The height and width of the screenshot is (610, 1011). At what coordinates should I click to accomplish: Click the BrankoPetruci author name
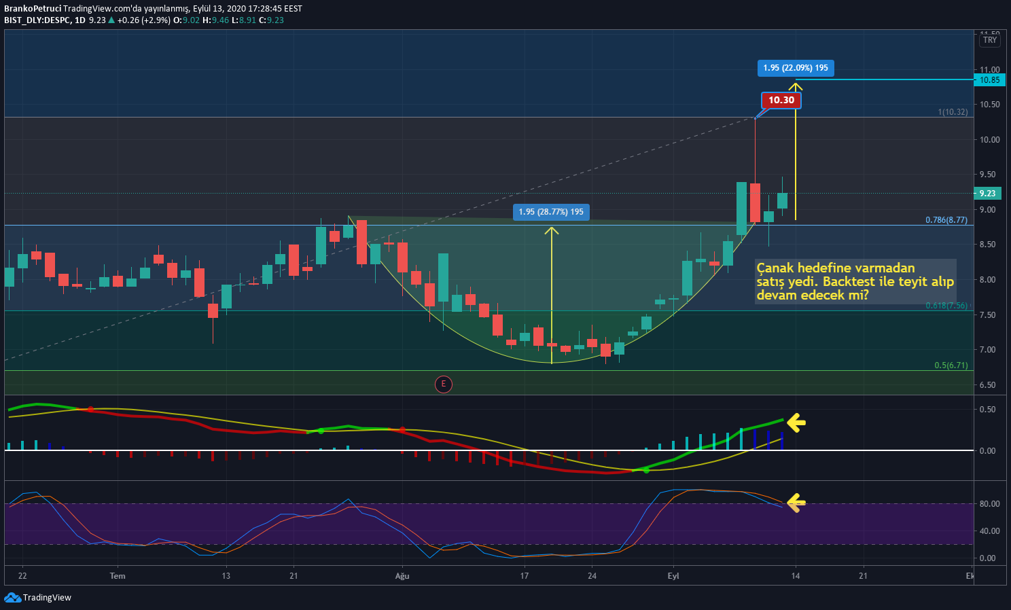32,9
